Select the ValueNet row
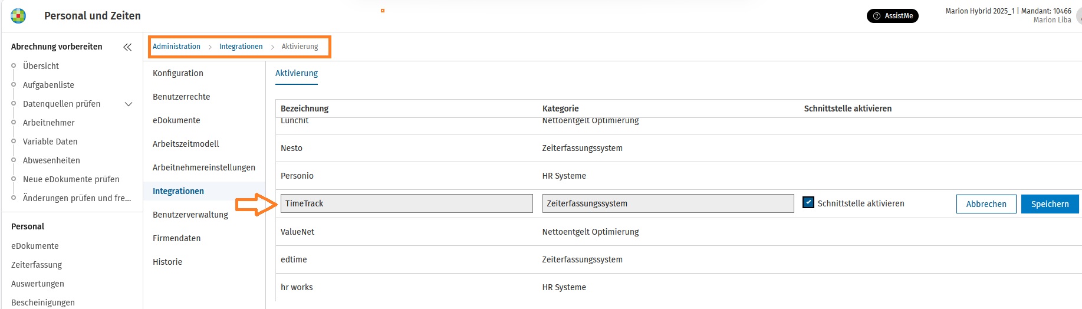Viewport: 1082px width, 309px height. pos(678,232)
